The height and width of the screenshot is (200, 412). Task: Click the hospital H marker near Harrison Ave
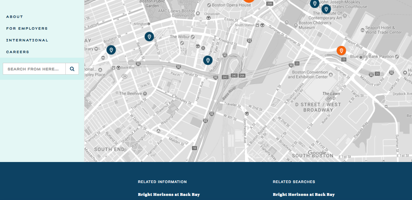point(203,48)
